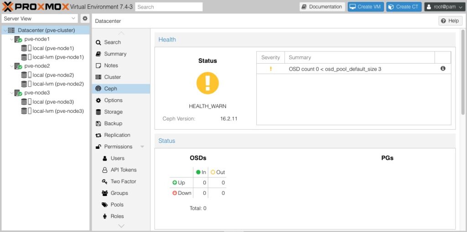Click the pve-node3 server icon

[x=18, y=93]
